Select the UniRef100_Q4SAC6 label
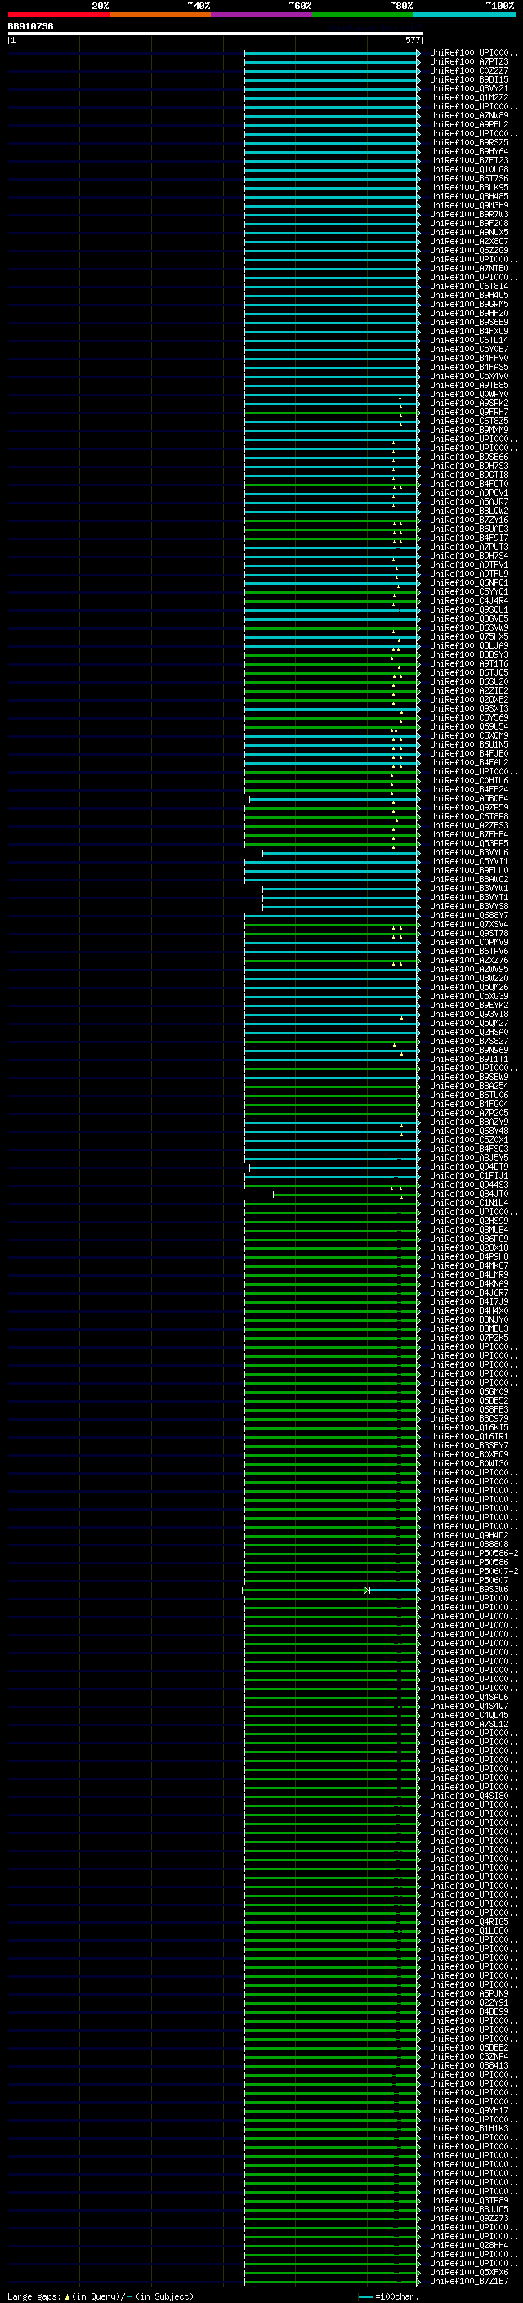 click(x=468, y=1697)
